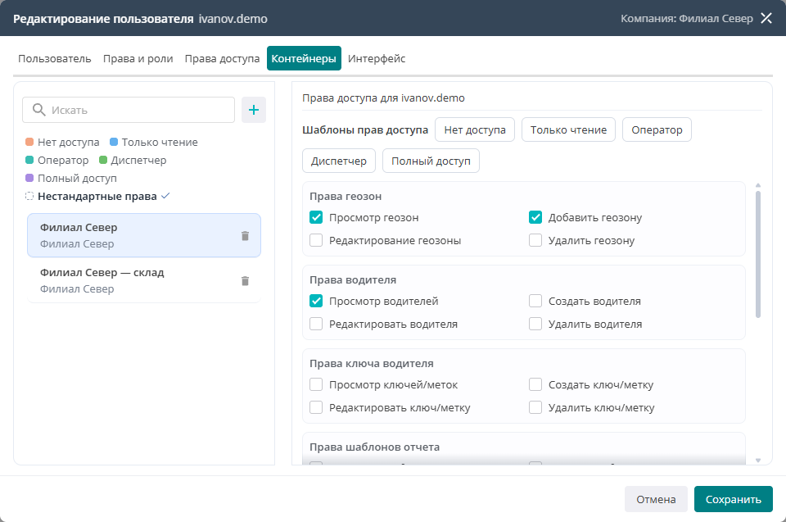Switch to the Пользователь tab

(55, 59)
